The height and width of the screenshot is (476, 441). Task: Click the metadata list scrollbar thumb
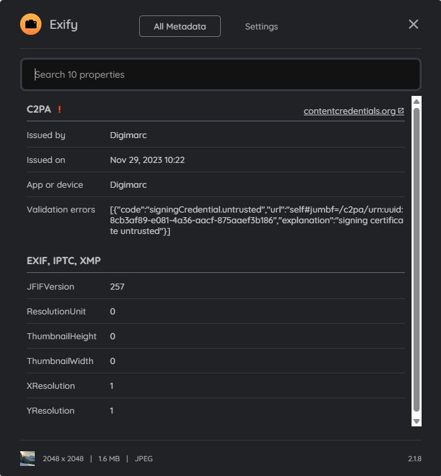[x=416, y=259]
